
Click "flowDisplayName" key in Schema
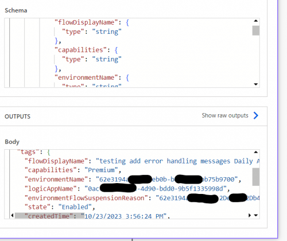[86, 22]
